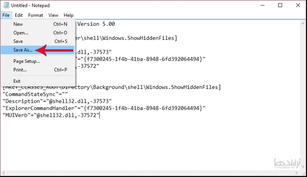Image resolution: width=307 pixels, height=177 pixels.
Task: Click the last "Description"="@shell32.dll,-37573" line
Action: 57,101
